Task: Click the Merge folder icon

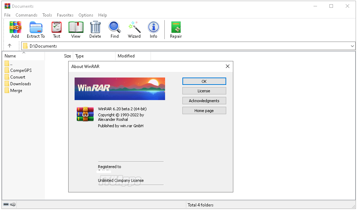Action: pyautogui.click(x=7, y=90)
